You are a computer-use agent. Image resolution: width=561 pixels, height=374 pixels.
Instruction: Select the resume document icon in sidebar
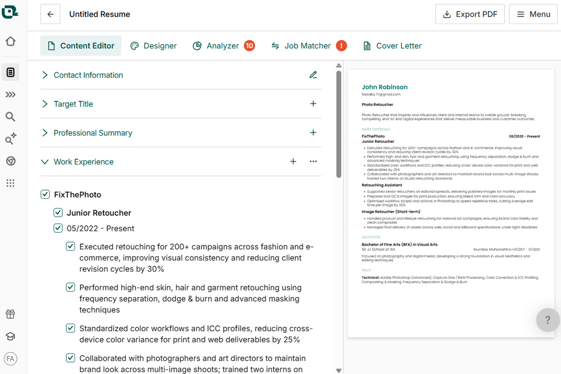10,72
